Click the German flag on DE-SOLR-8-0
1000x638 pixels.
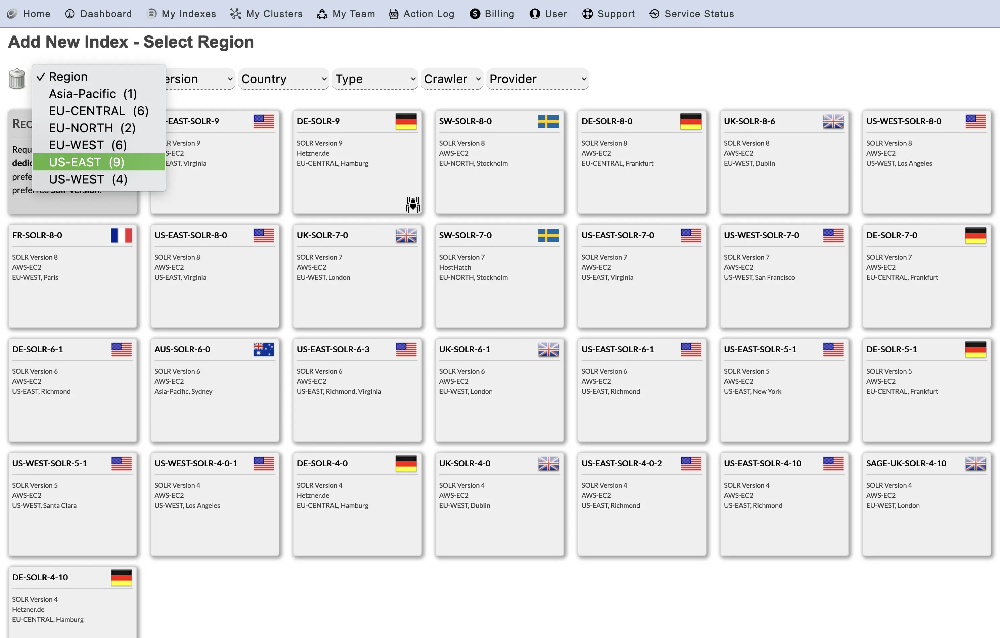point(691,121)
